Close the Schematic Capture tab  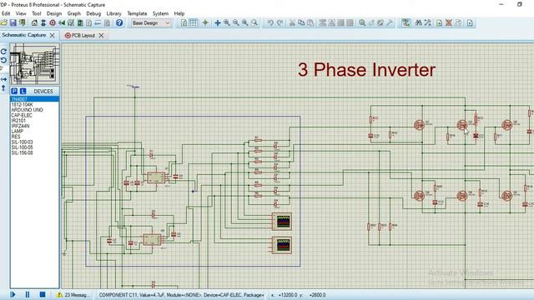pos(52,35)
